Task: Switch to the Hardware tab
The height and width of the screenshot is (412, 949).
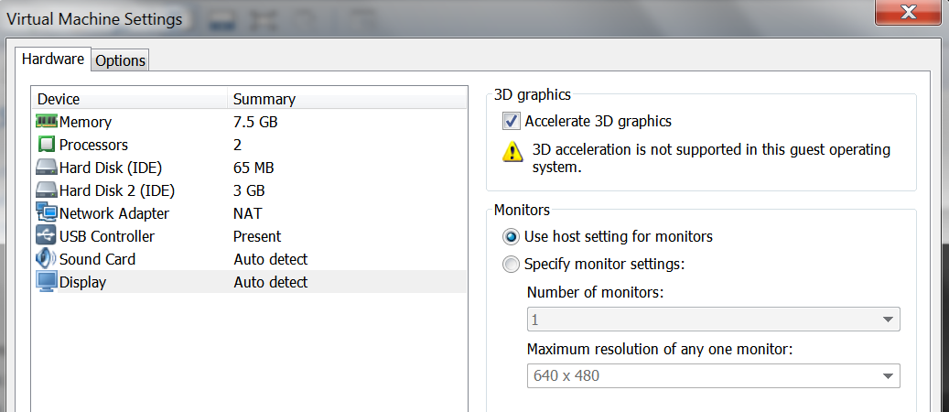Action: pos(53,60)
